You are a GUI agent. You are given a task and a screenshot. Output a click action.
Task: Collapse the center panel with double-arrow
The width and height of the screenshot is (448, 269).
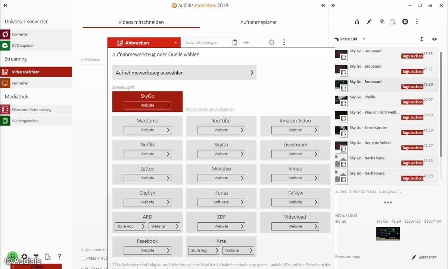coord(323,6)
